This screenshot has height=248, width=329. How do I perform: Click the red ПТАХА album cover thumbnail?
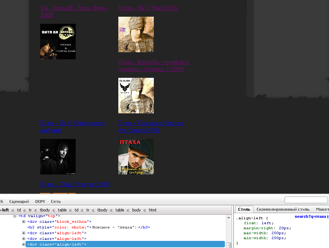pyautogui.click(x=136, y=157)
